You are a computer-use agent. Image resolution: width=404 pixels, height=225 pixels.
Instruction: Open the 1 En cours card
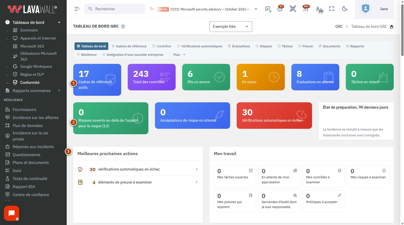[x=261, y=77]
